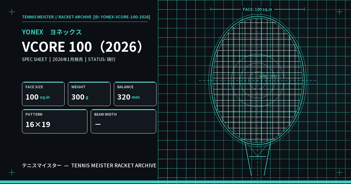Select the YONEX ヨネックス brand name

pos(52,32)
